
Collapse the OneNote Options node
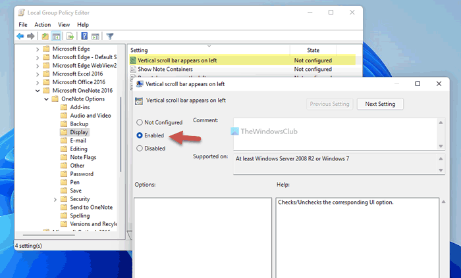(x=46, y=99)
